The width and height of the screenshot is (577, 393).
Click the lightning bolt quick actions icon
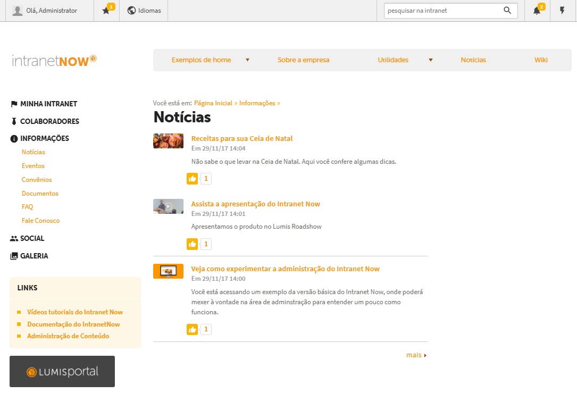point(562,10)
